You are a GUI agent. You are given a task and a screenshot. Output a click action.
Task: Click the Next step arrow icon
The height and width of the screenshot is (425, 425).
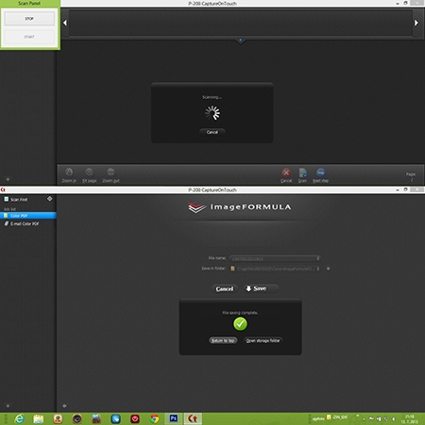pyautogui.click(x=320, y=172)
